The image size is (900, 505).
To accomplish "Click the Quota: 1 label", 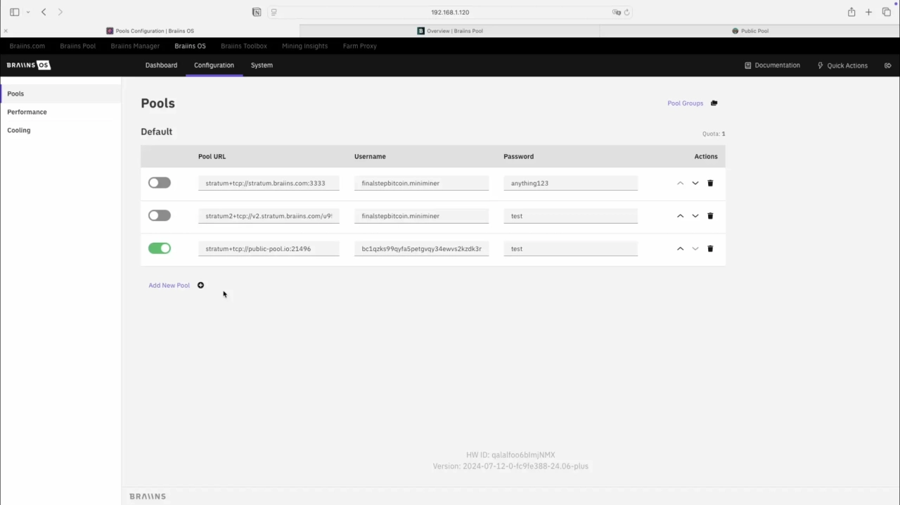I will click(x=714, y=134).
